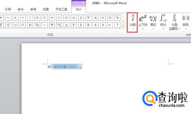Image resolution: width=191 pixels, height=114 pixels.
Task: Insert the contains-as-member (∋) symbol
Action: [103, 25]
